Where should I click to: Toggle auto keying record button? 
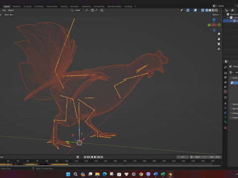[78, 157]
